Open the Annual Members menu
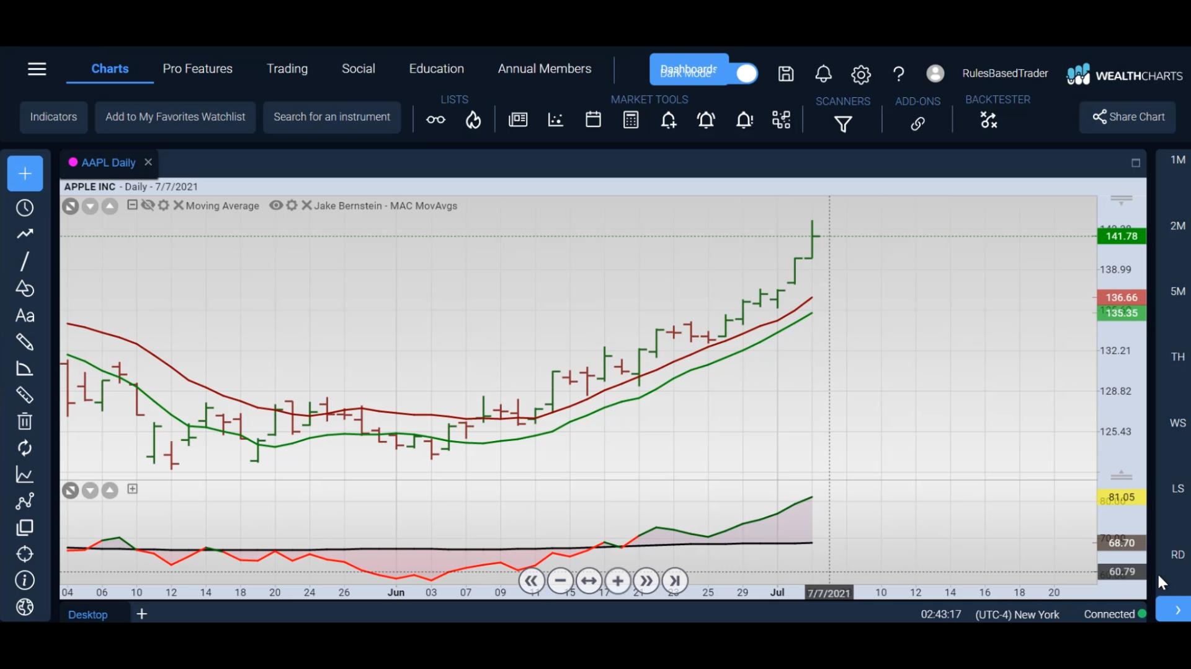 (545, 69)
